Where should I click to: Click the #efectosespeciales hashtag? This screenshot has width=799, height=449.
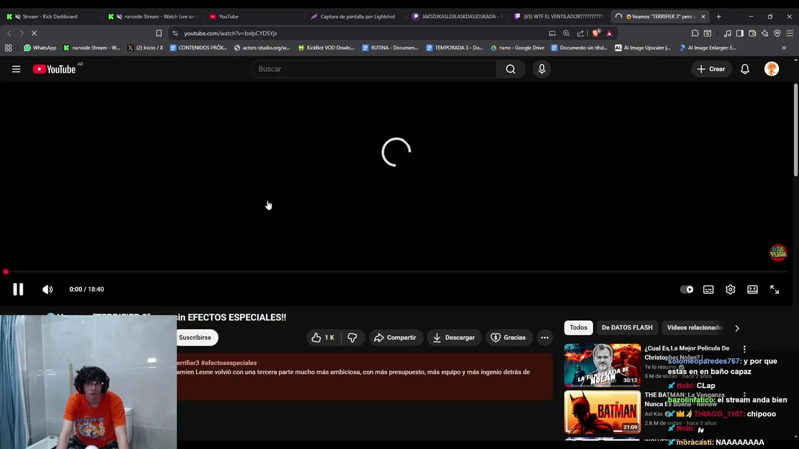(229, 363)
